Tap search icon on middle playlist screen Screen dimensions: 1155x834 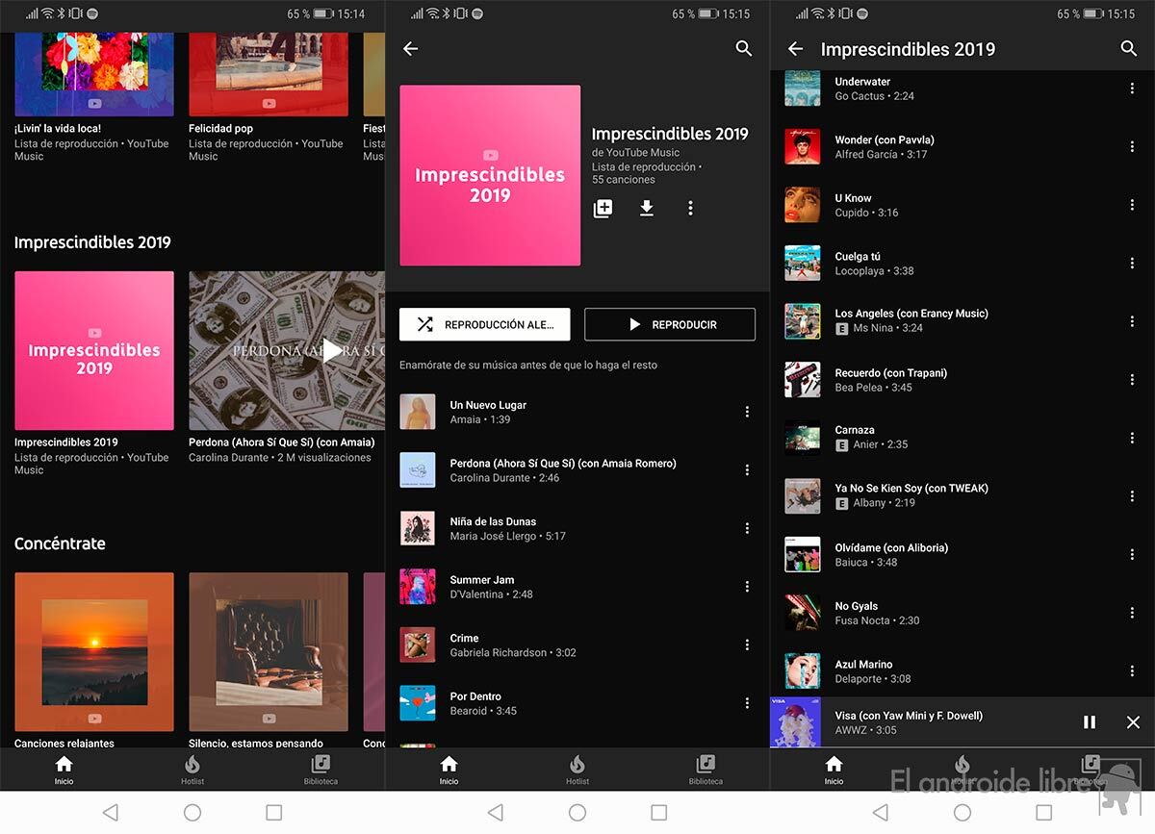click(744, 49)
